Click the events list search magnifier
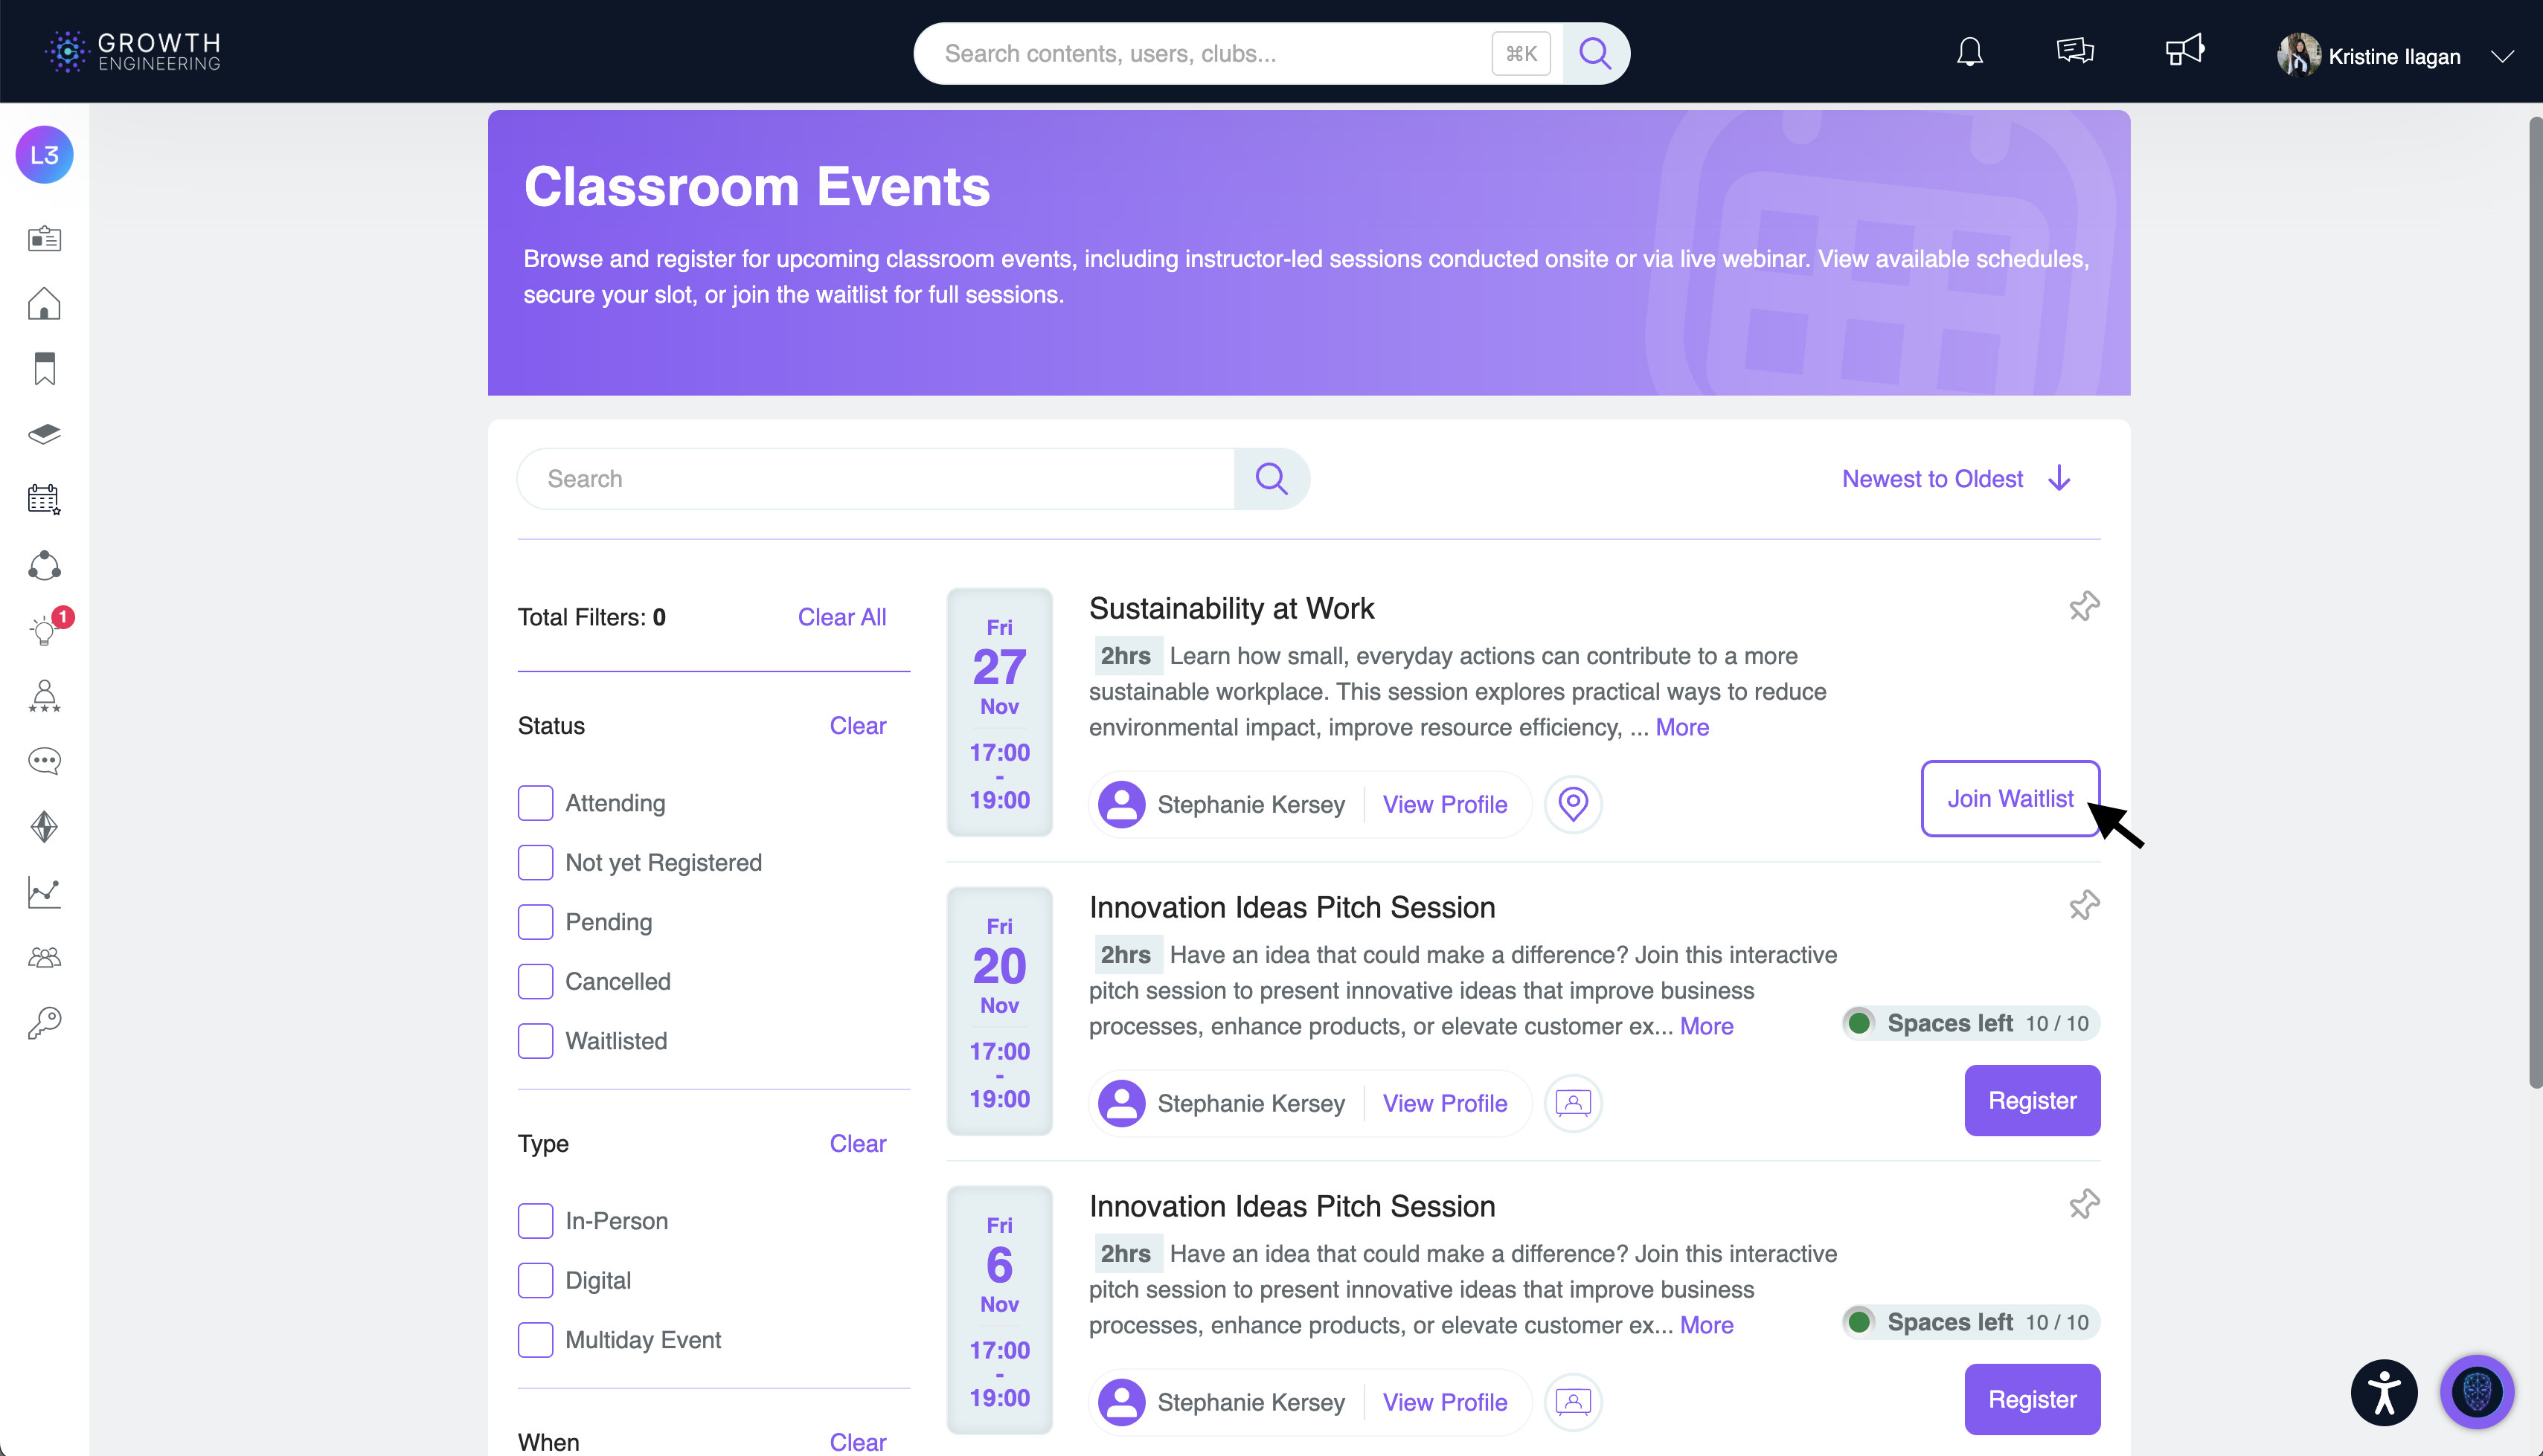Screen dimensions: 2543x1456 (1271, 479)
